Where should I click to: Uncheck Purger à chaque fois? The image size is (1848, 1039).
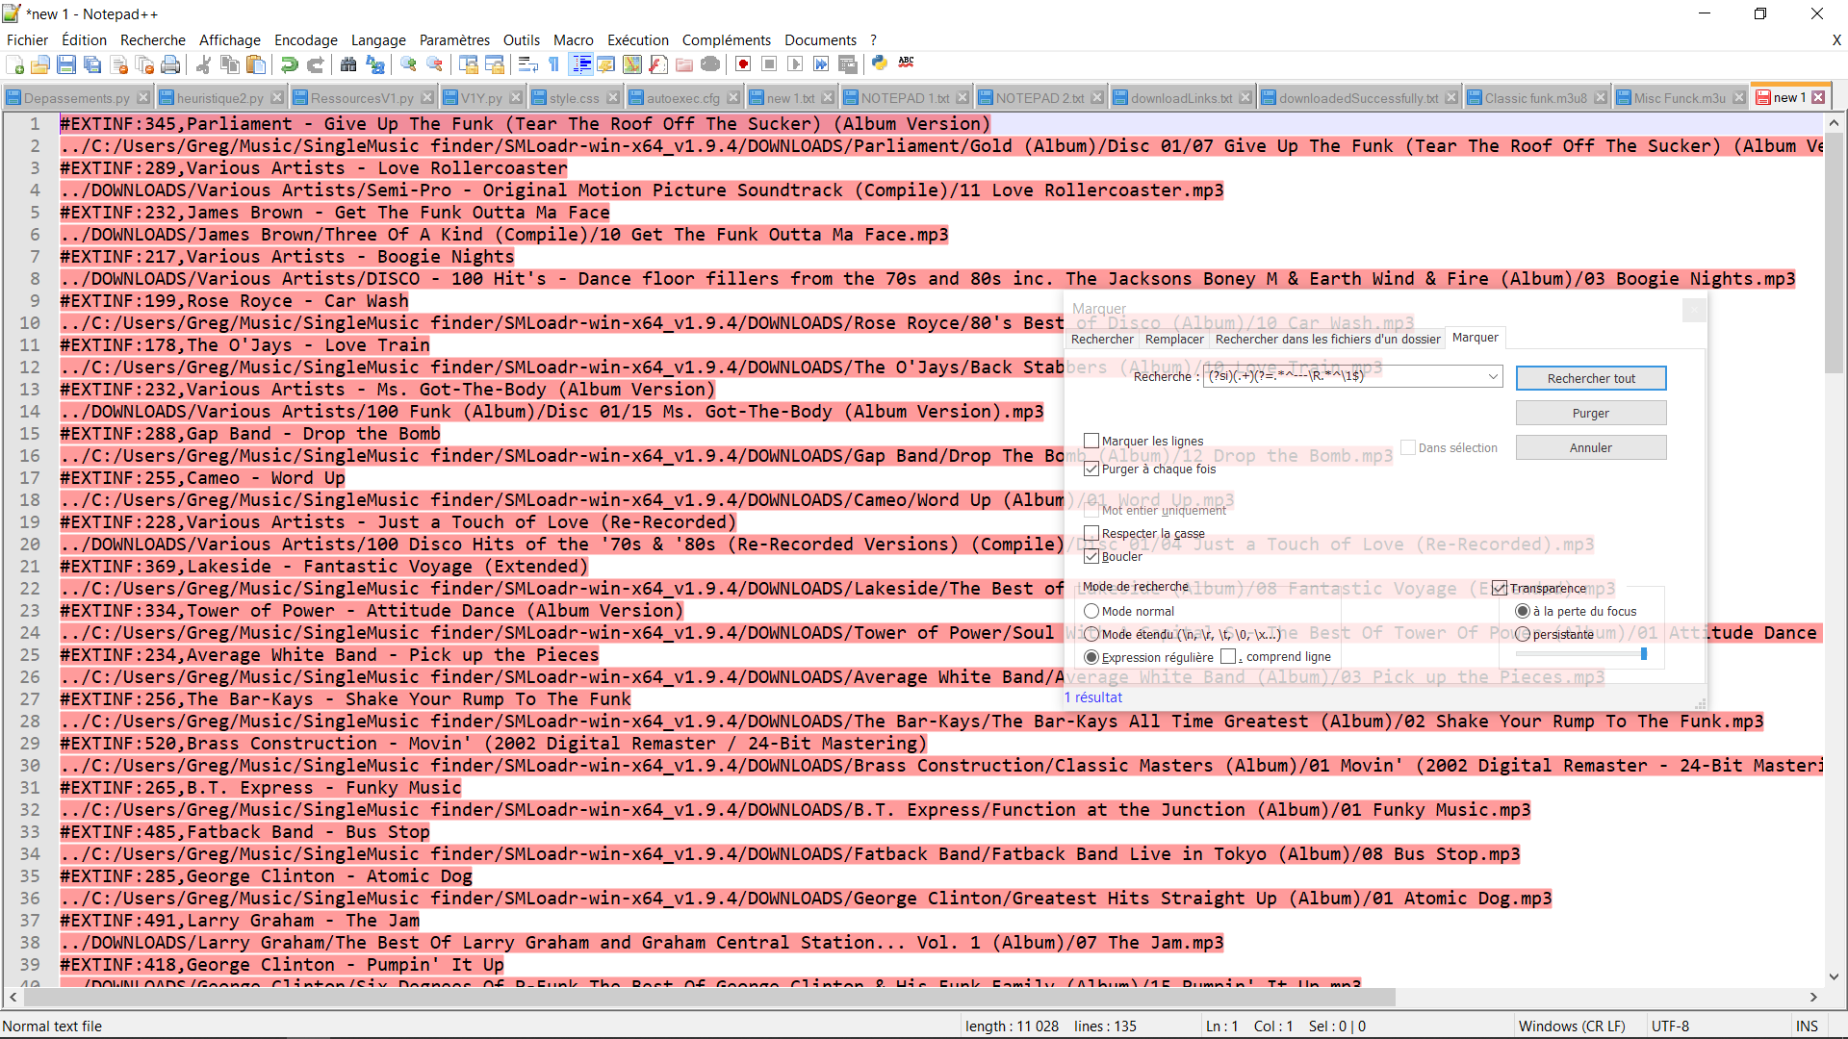(x=1091, y=469)
